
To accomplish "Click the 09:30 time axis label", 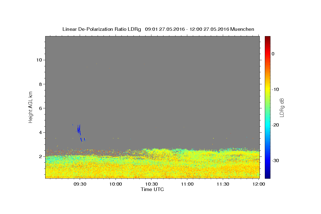I will 80,184.
